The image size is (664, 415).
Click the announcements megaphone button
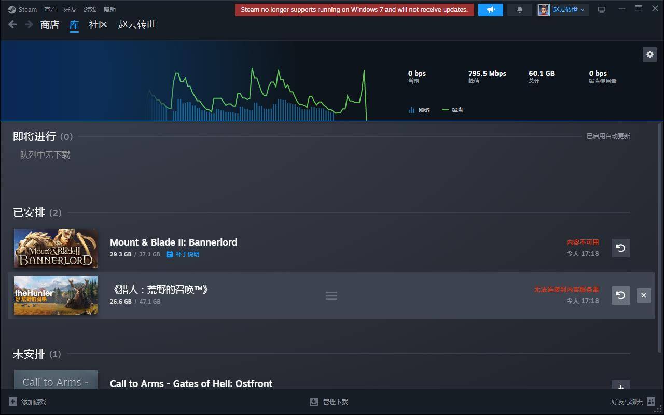[490, 10]
